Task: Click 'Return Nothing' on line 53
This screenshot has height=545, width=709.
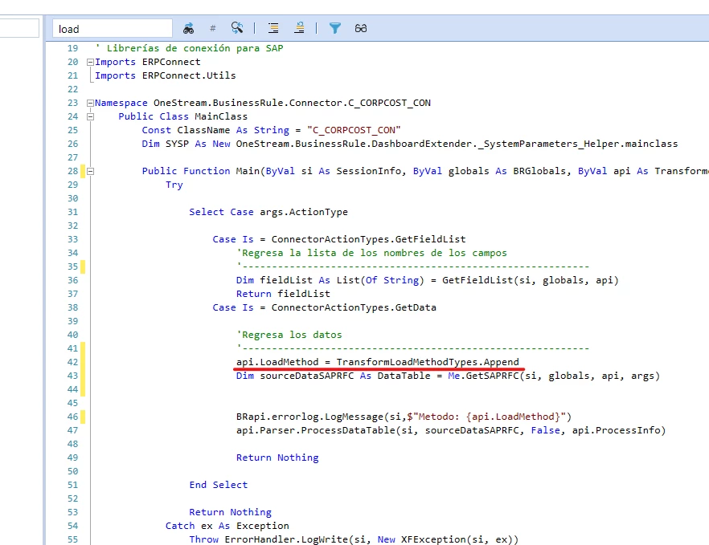Action: tap(230, 512)
